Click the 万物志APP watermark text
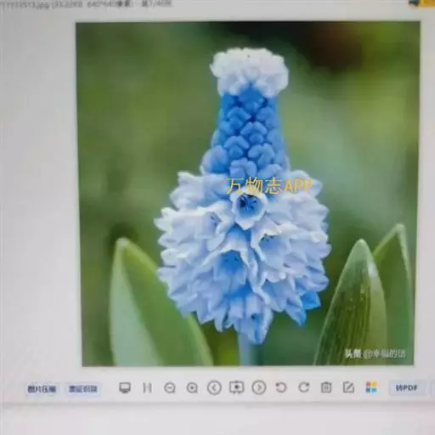Viewport: 435px width, 435px height. 268,186
